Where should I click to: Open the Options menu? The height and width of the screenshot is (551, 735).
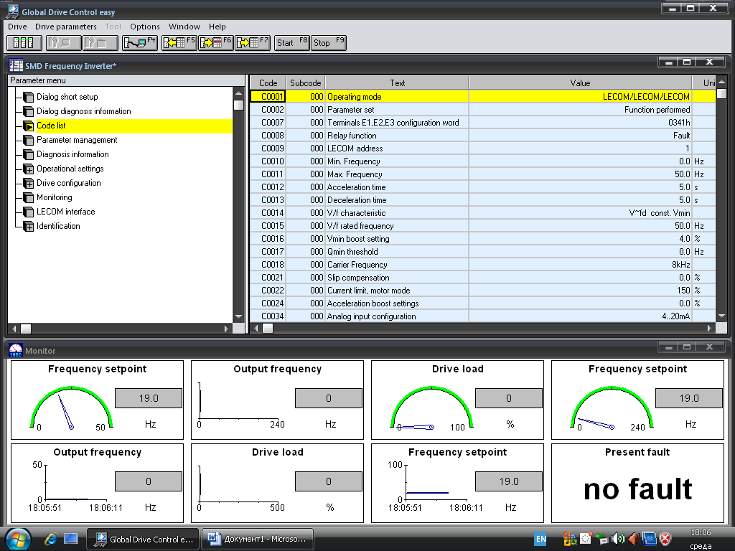[x=145, y=27]
